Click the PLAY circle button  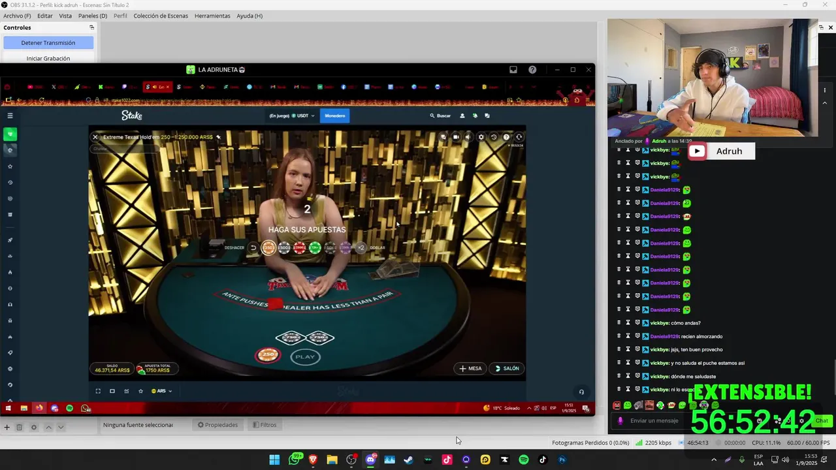pos(305,356)
